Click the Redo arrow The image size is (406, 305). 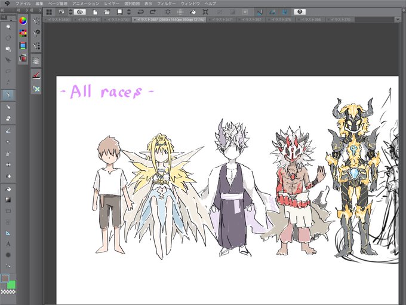click(153, 12)
